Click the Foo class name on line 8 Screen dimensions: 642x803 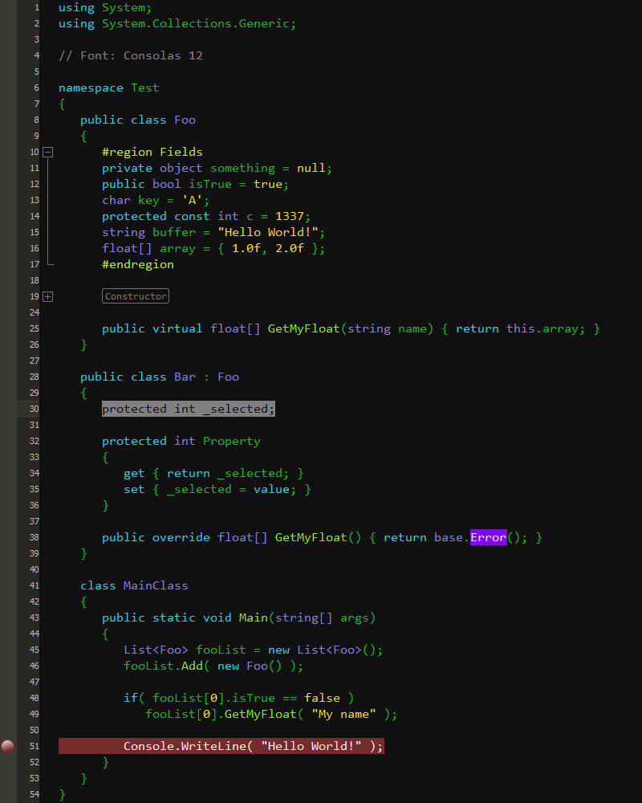tap(184, 119)
